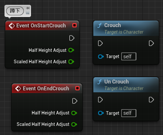Toggle pin on the comment bubble

pos(28,8)
